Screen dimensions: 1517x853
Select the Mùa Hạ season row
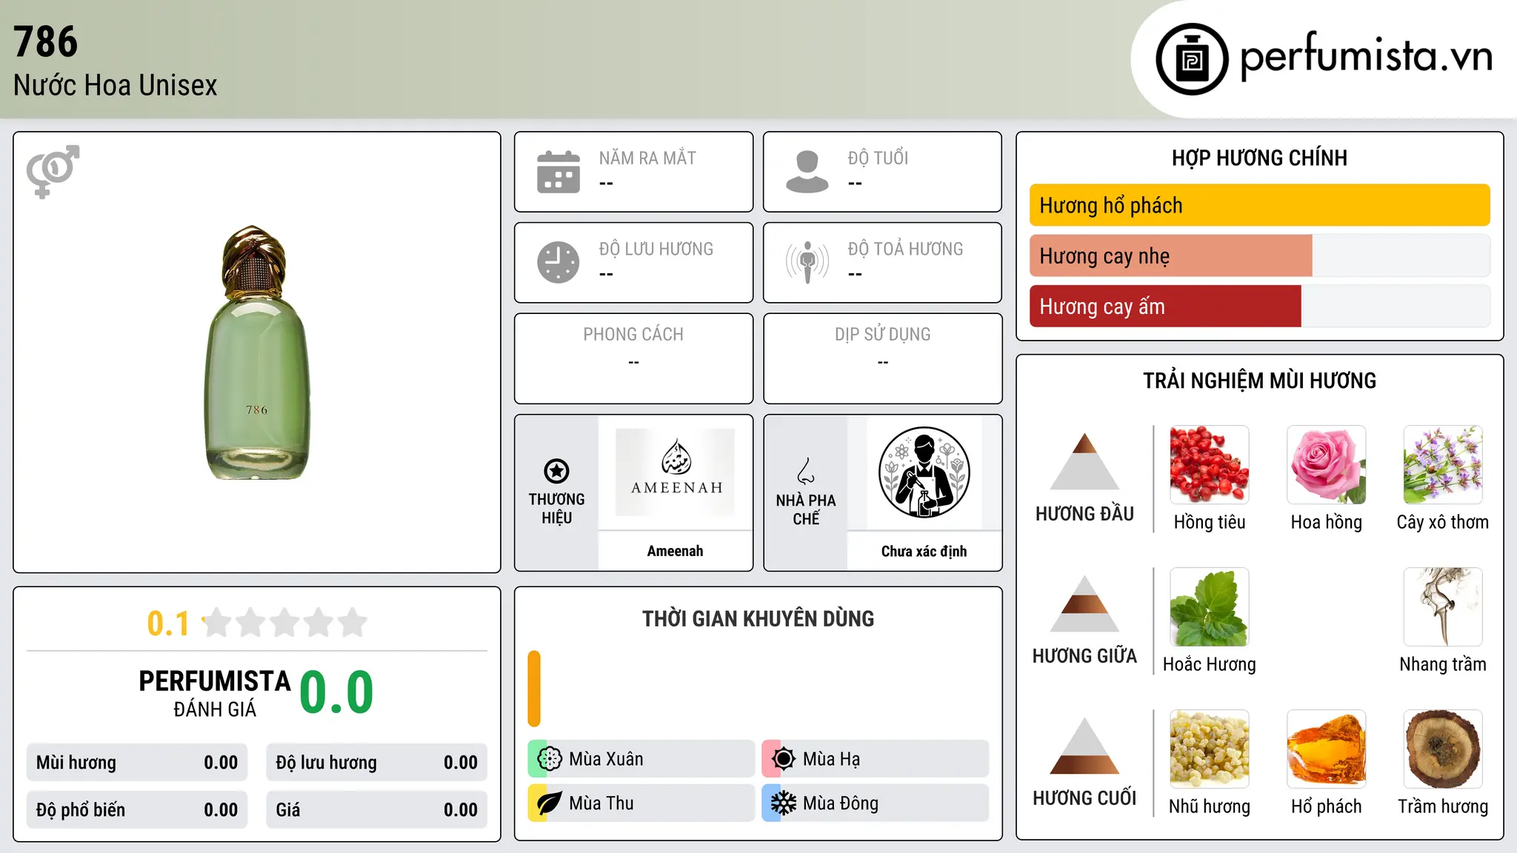[875, 759]
